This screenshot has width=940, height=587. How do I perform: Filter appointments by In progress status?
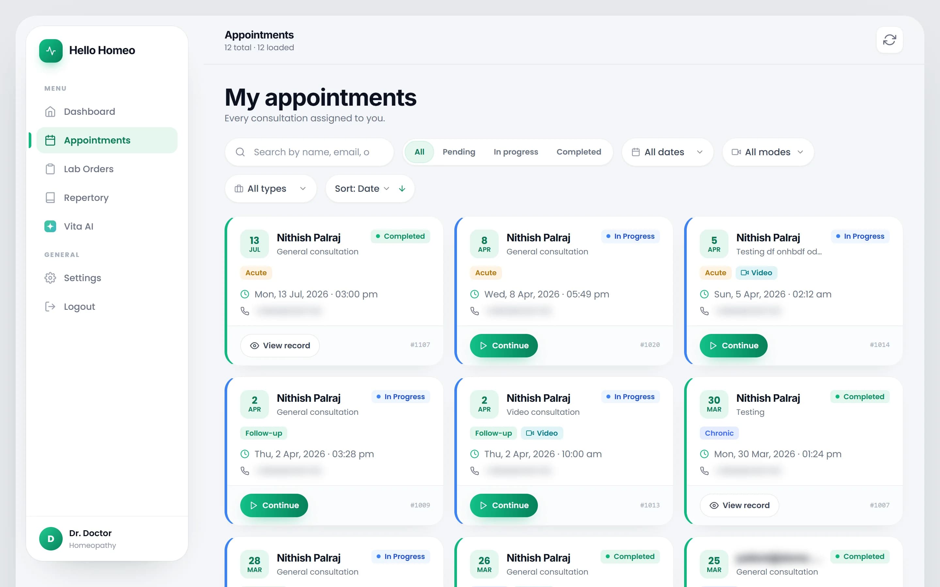pos(515,152)
